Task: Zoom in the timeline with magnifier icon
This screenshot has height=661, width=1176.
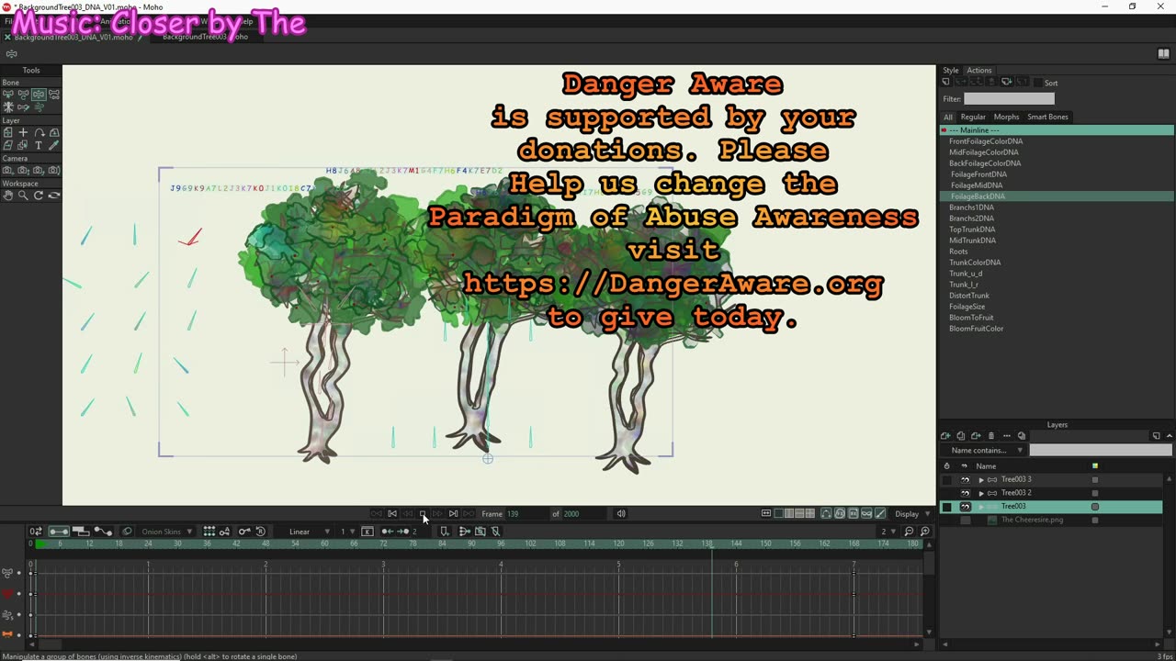Action: point(925,532)
